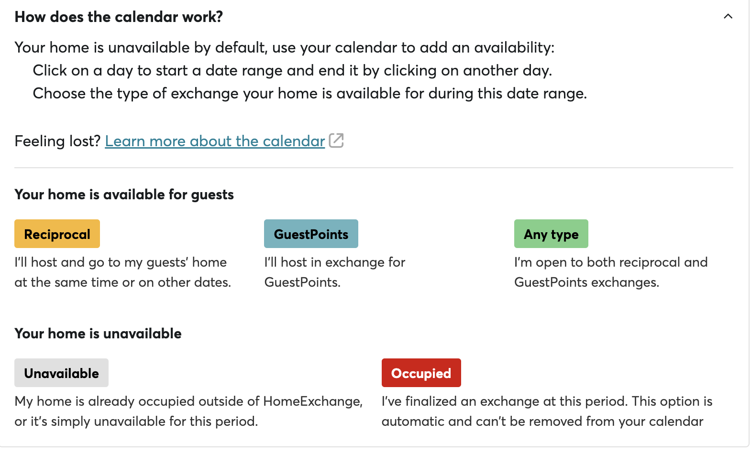Select the yellow Reciprocal label
Image resolution: width=751 pixels, height=454 pixels.
[x=57, y=234]
